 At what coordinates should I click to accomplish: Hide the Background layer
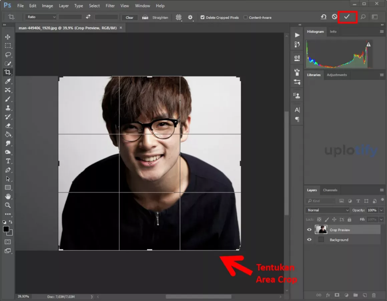tap(309, 240)
